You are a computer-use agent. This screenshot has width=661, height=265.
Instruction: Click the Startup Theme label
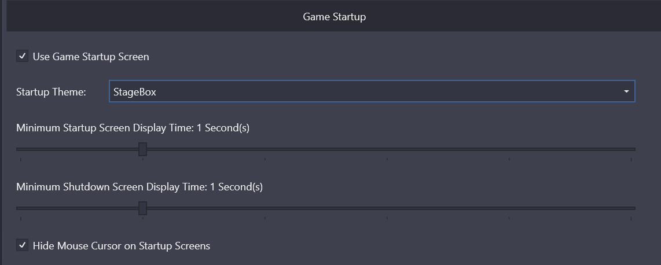point(51,91)
